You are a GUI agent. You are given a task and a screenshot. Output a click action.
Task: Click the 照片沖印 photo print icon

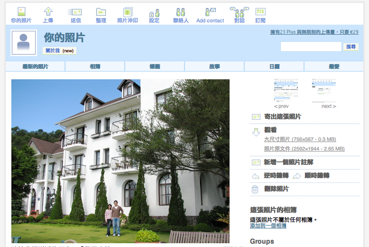pyautogui.click(x=128, y=12)
